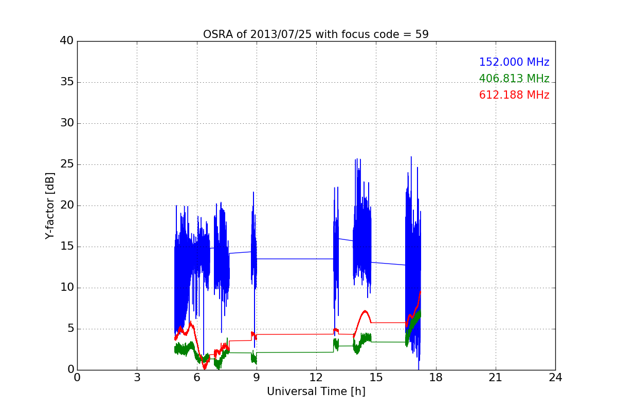Select the 406.813 MHz legend label

pos(514,79)
